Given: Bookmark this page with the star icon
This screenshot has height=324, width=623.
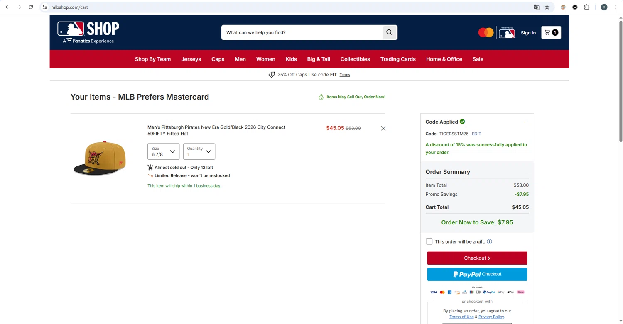Looking at the screenshot, I should point(547,7).
